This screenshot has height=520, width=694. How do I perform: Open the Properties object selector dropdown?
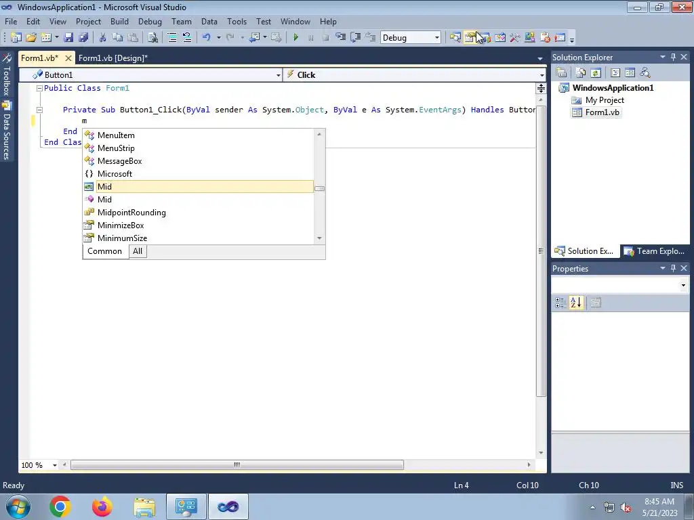[683, 285]
